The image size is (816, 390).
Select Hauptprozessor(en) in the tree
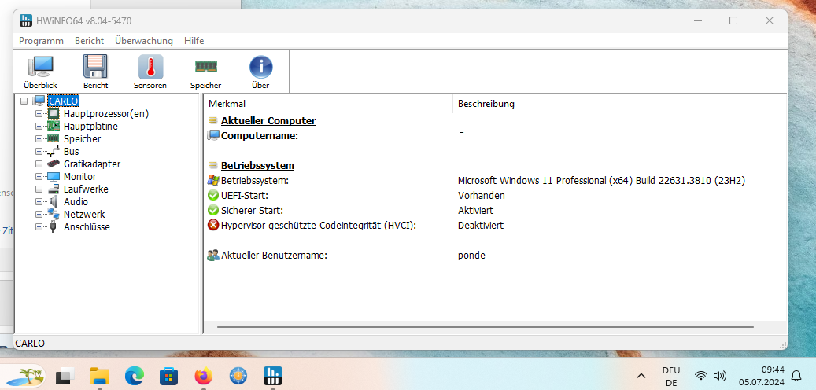pos(106,113)
